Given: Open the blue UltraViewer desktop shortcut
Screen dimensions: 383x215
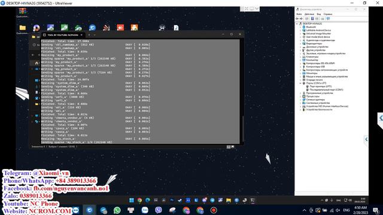Looking at the screenshot, I should point(92,27).
